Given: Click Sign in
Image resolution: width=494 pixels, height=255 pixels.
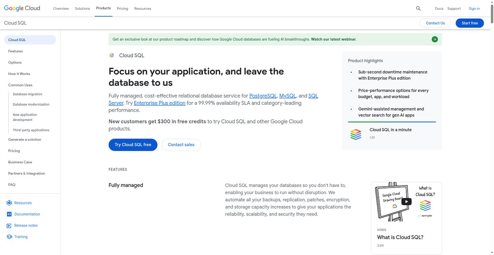Looking at the screenshot, I should (x=474, y=8).
